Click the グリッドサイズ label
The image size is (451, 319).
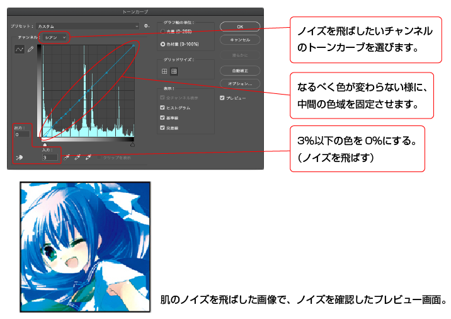click(x=179, y=60)
